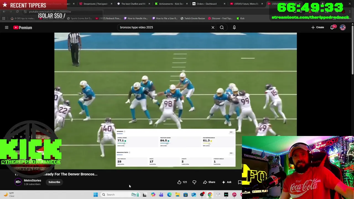Go to YouTube Premium home logo

tap(23, 27)
